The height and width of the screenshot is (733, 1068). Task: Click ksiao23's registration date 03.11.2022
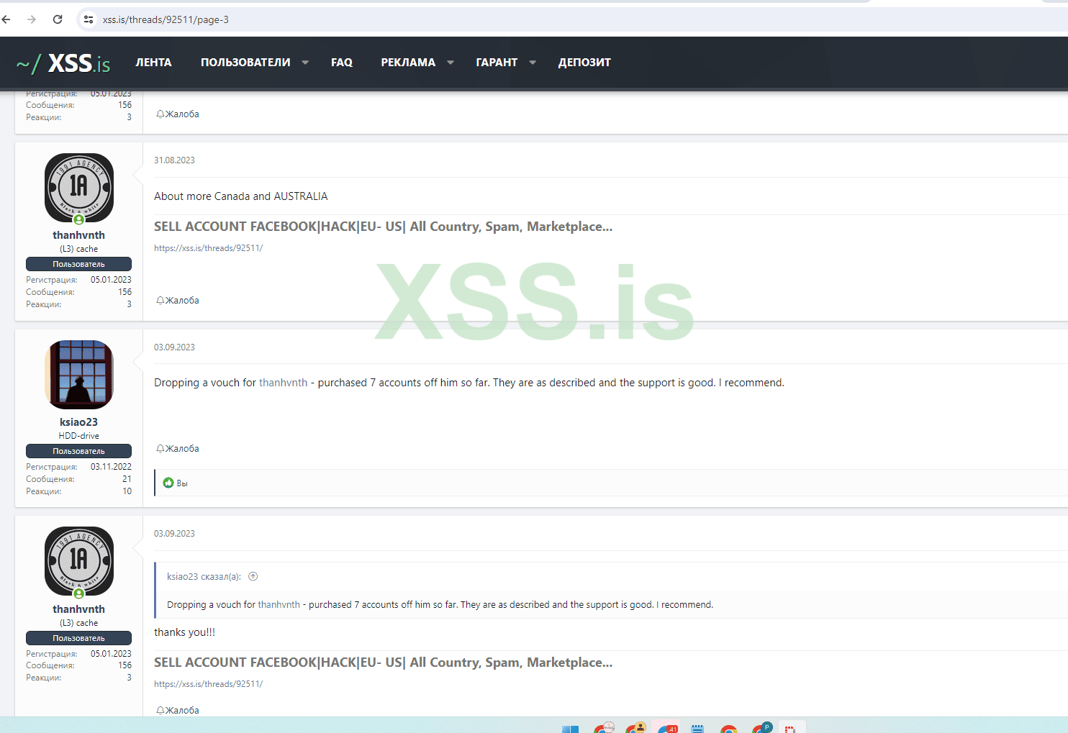pos(111,467)
